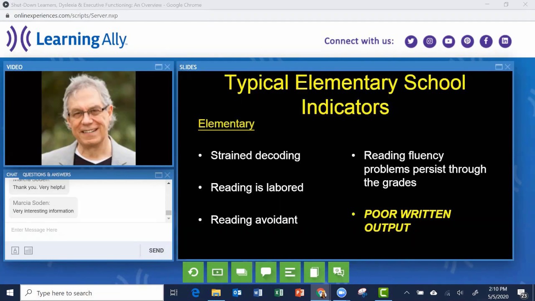The height and width of the screenshot is (301, 535).
Task: Click the 'Elementary' underlined heading on slide
Action: (x=226, y=124)
